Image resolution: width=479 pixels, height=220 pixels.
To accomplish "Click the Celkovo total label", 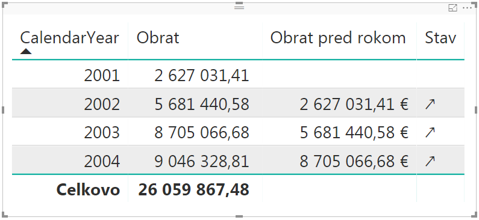I will pyautogui.click(x=88, y=189).
